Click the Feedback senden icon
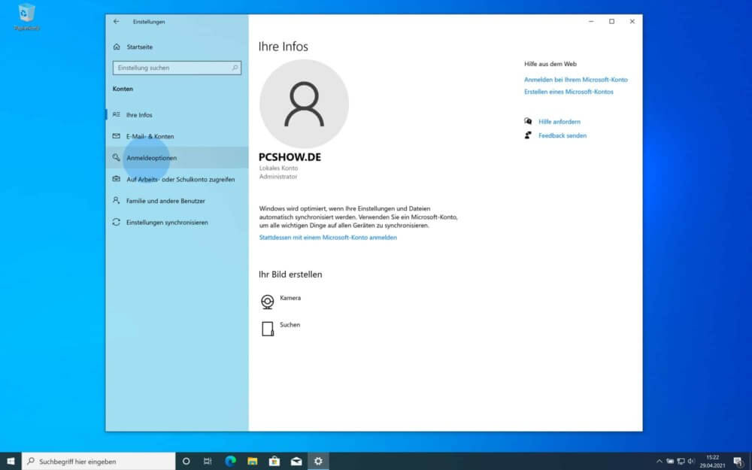This screenshot has width=752, height=470. click(x=529, y=135)
